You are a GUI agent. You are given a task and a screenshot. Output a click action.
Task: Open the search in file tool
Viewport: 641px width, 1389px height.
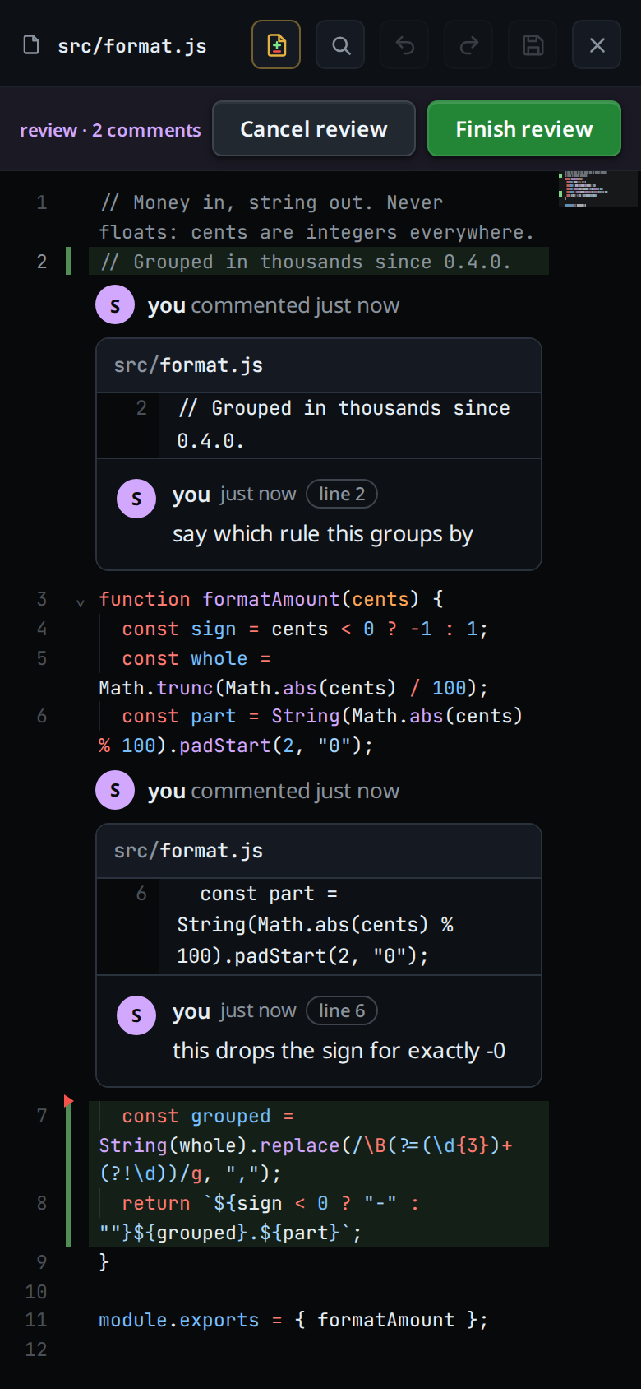[x=340, y=44]
